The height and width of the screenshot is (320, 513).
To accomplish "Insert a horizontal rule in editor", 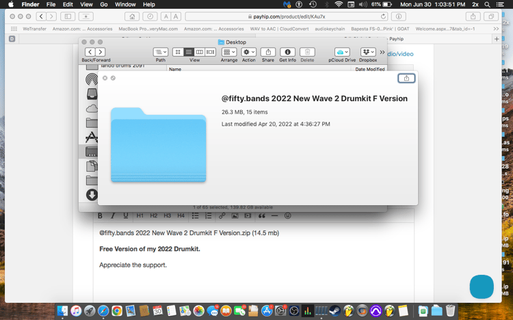I will (x=274, y=215).
